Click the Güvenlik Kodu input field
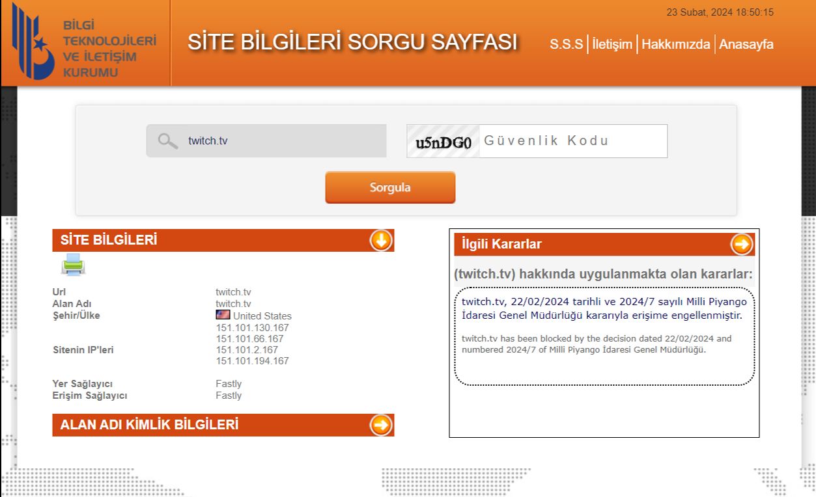The width and height of the screenshot is (816, 497). 573,141
